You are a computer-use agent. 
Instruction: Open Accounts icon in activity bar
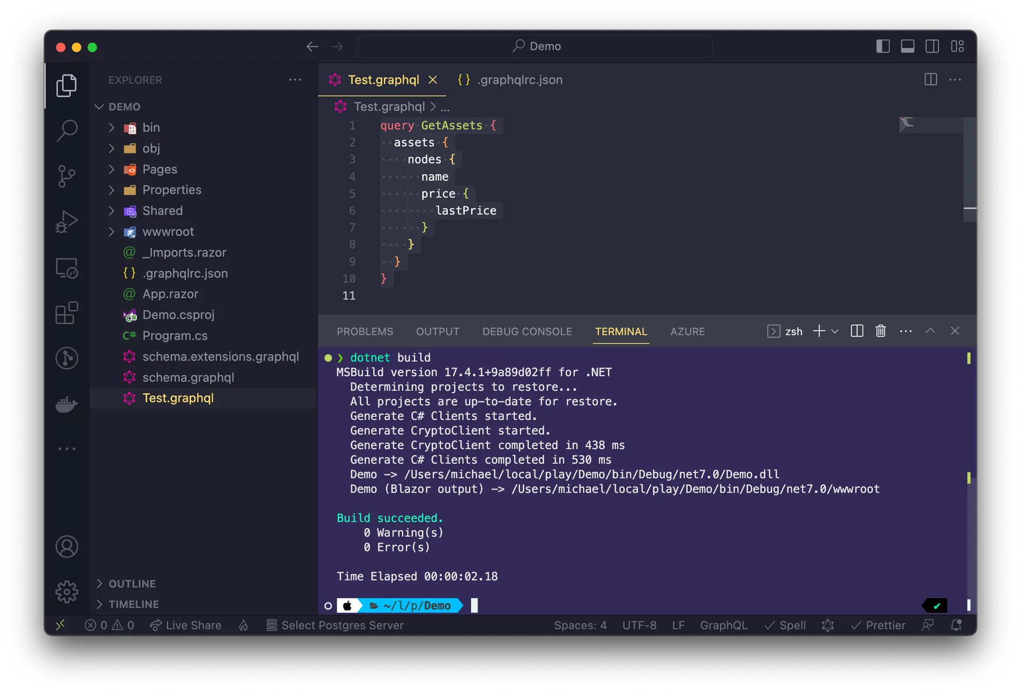pyautogui.click(x=66, y=546)
